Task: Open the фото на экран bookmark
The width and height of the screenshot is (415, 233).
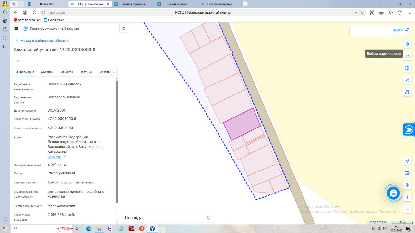Action: point(27,20)
